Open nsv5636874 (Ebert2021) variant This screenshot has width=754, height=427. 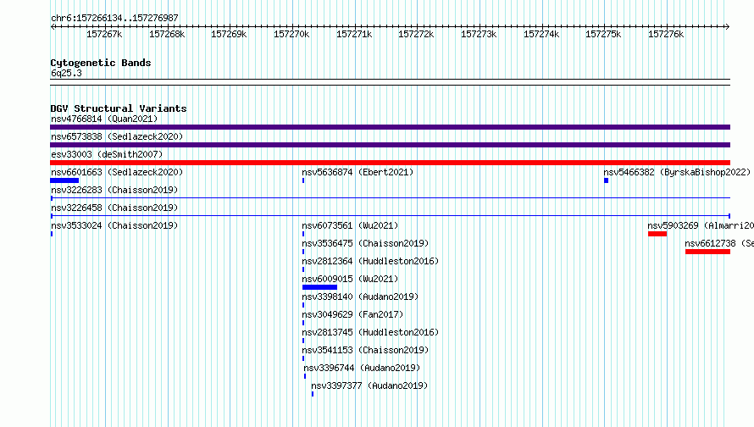(x=358, y=172)
